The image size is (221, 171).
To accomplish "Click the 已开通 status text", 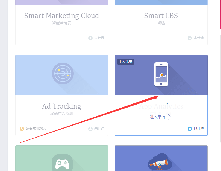I will [x=199, y=129].
